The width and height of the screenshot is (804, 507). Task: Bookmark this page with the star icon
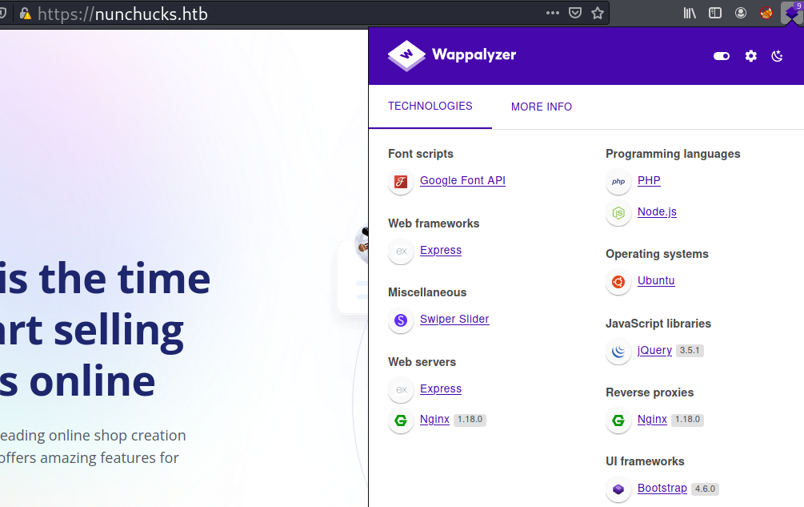click(597, 13)
